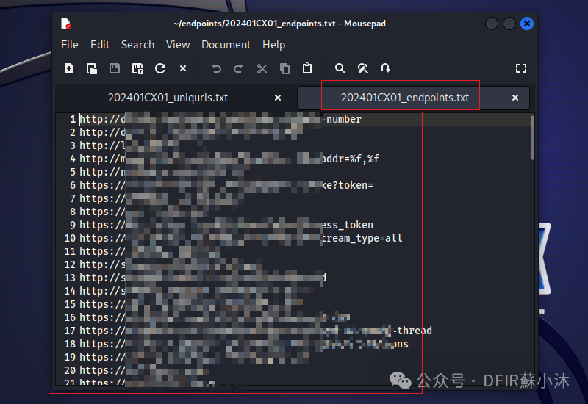Copy selection with toolbar icon

tap(284, 68)
